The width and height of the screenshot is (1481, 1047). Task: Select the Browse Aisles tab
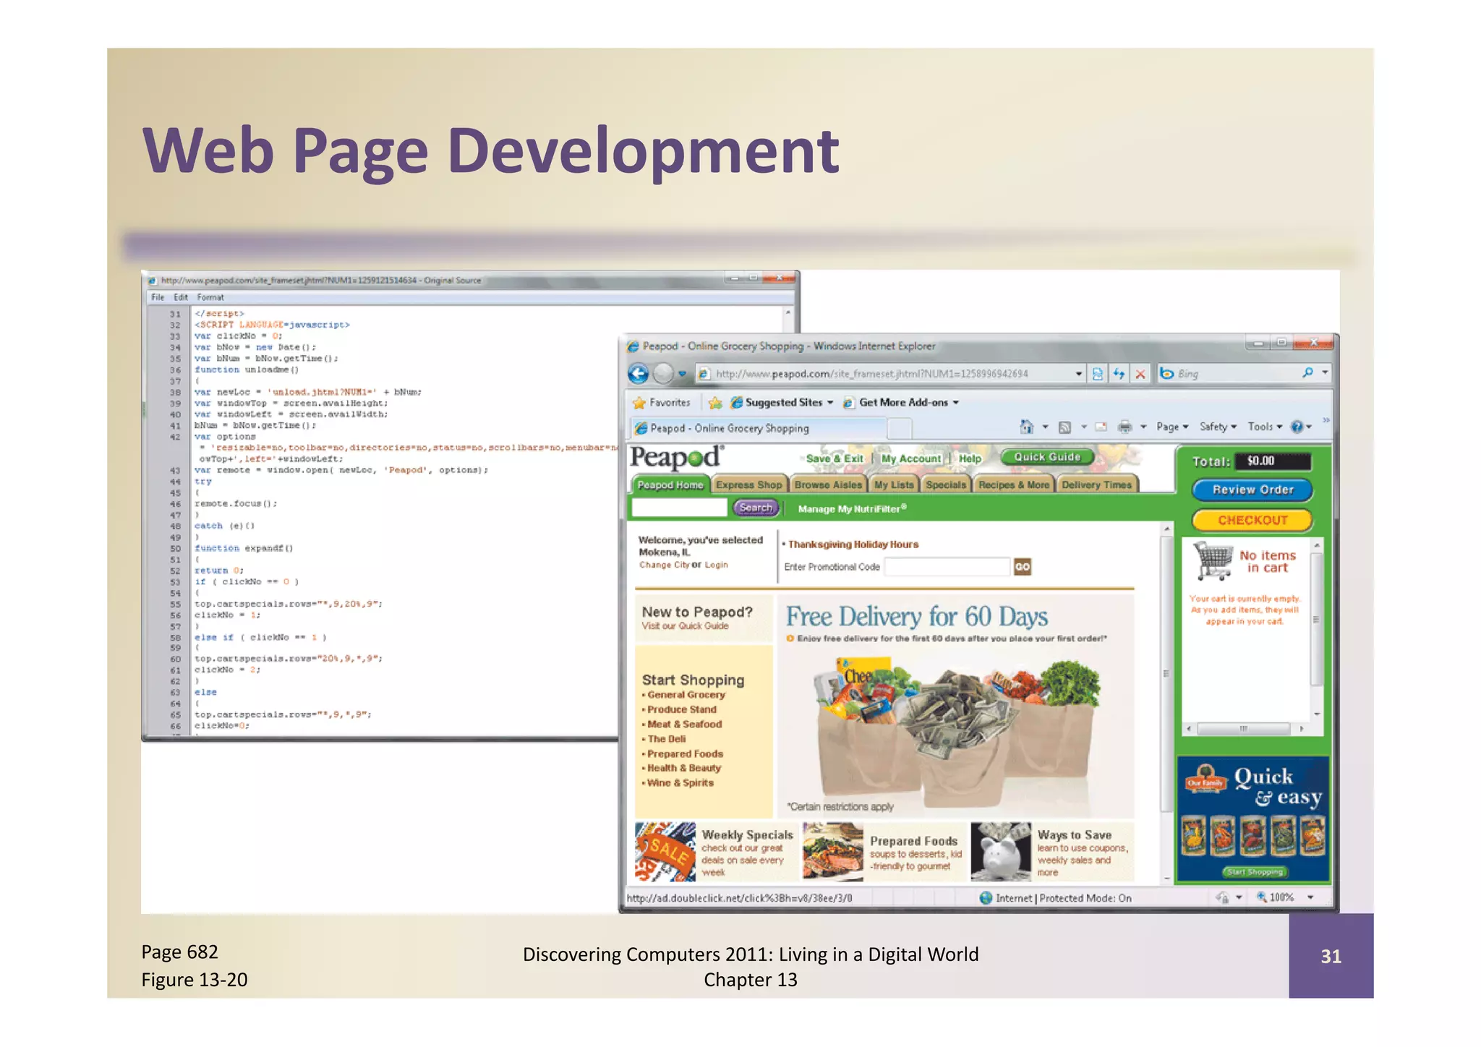829,485
